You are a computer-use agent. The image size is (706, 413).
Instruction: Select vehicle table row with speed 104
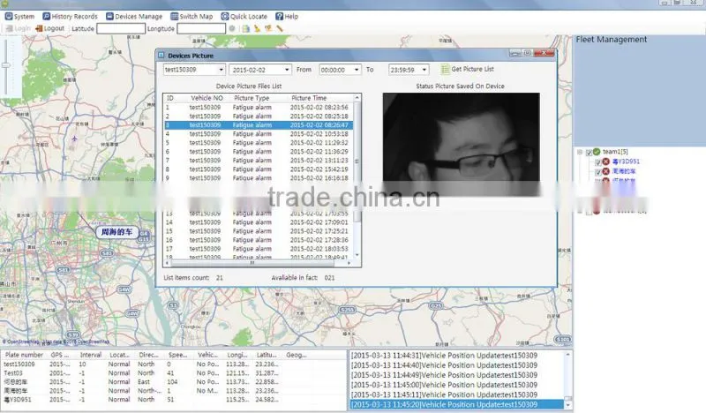[x=173, y=381]
